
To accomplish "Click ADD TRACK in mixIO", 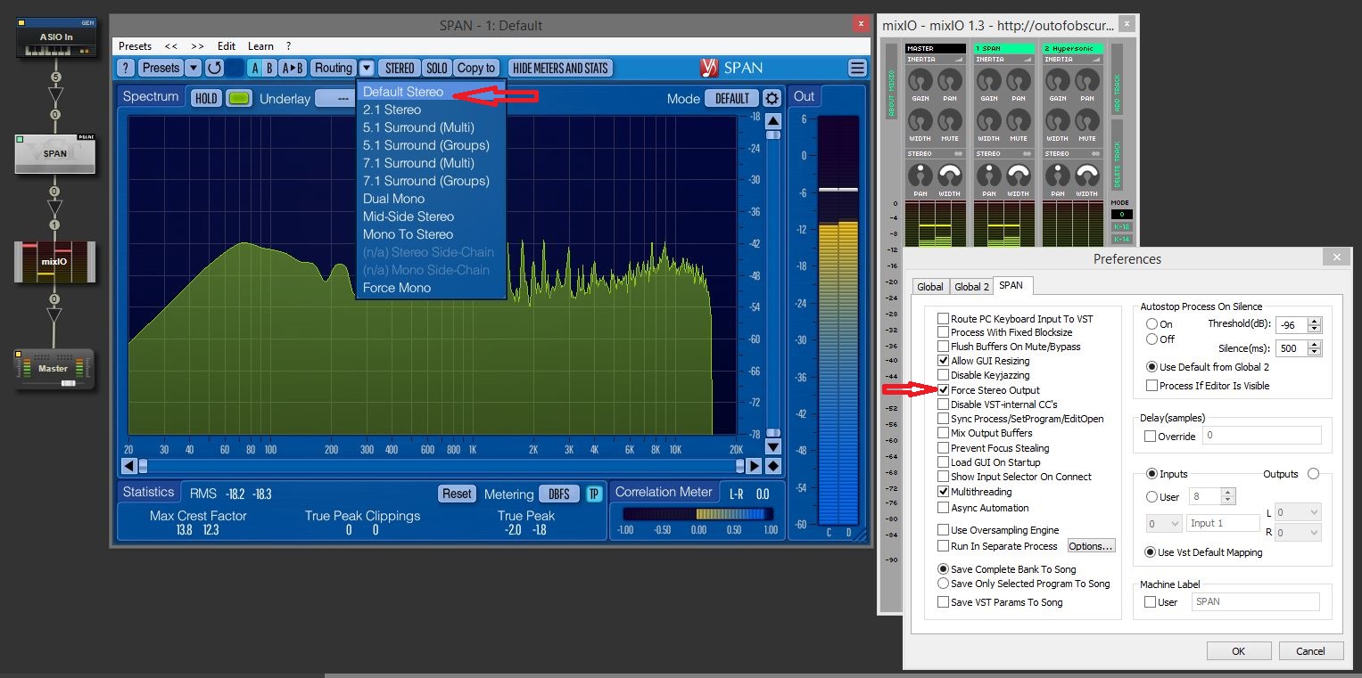I will point(1116,78).
